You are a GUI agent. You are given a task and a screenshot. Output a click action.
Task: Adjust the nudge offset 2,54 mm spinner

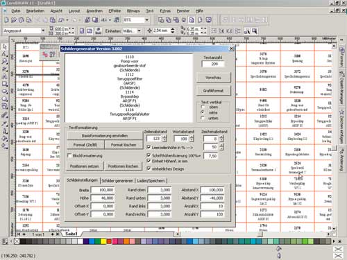tap(173, 31)
